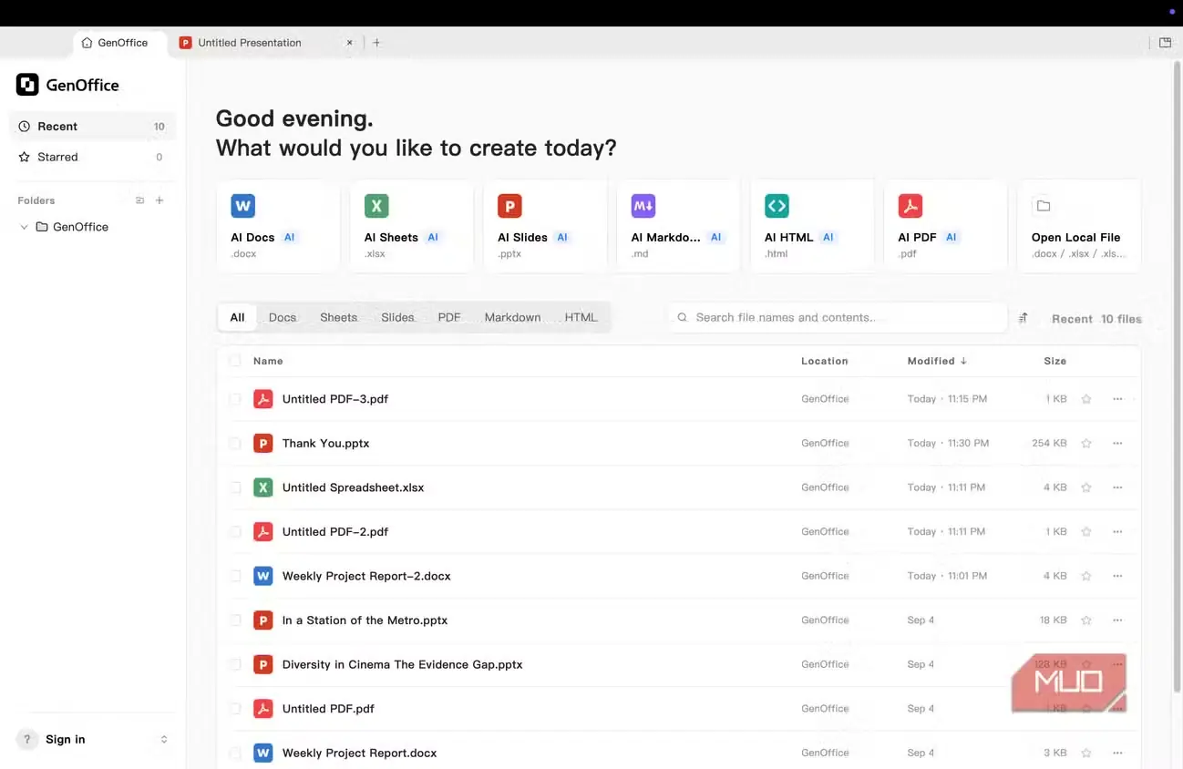Image resolution: width=1183 pixels, height=769 pixels.
Task: Check the box for Untitled PDF-3.pdf
Action: pyautogui.click(x=235, y=399)
